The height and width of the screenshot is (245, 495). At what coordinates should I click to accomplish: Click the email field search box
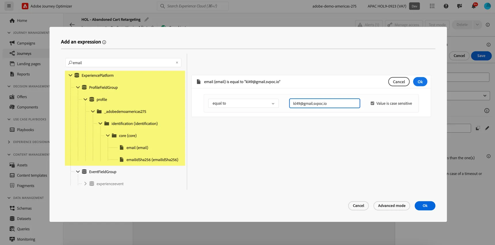click(x=123, y=63)
